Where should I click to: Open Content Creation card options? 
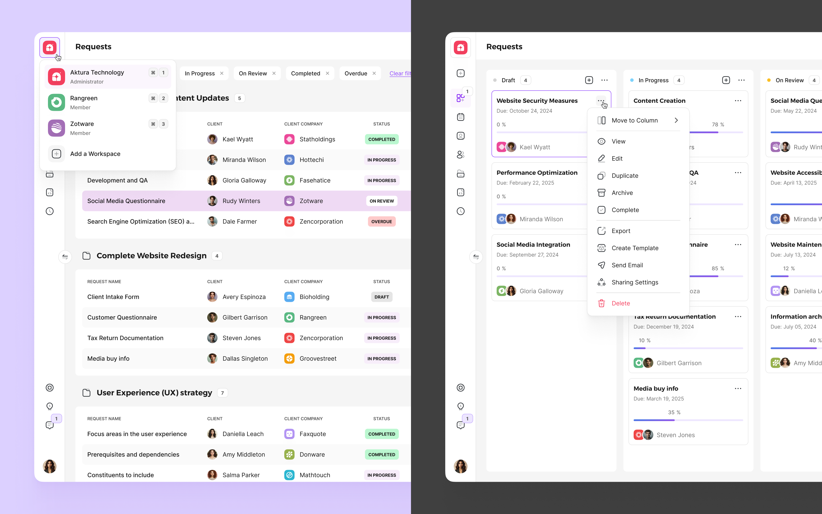point(738,101)
